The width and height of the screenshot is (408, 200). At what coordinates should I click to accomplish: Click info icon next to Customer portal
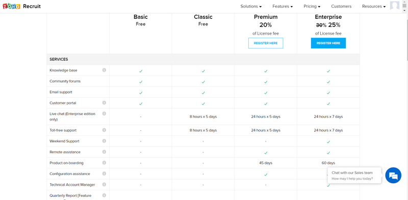(x=104, y=103)
